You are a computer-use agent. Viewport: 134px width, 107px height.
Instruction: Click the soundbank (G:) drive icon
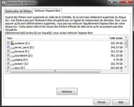point(12,56)
